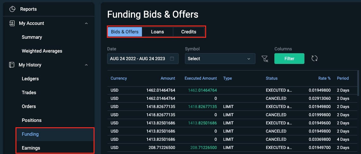Collapse the My History section chevron

tap(86, 65)
